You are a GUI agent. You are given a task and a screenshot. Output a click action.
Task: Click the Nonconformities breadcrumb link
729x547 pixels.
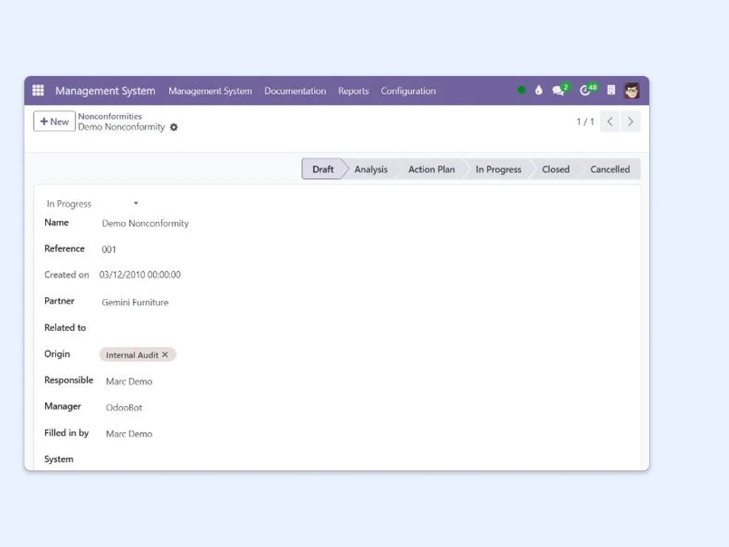tap(110, 116)
